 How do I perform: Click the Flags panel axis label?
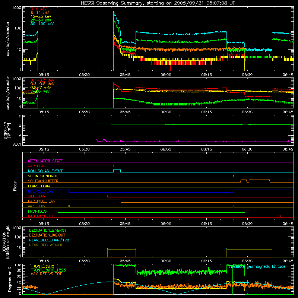[x=15, y=186]
